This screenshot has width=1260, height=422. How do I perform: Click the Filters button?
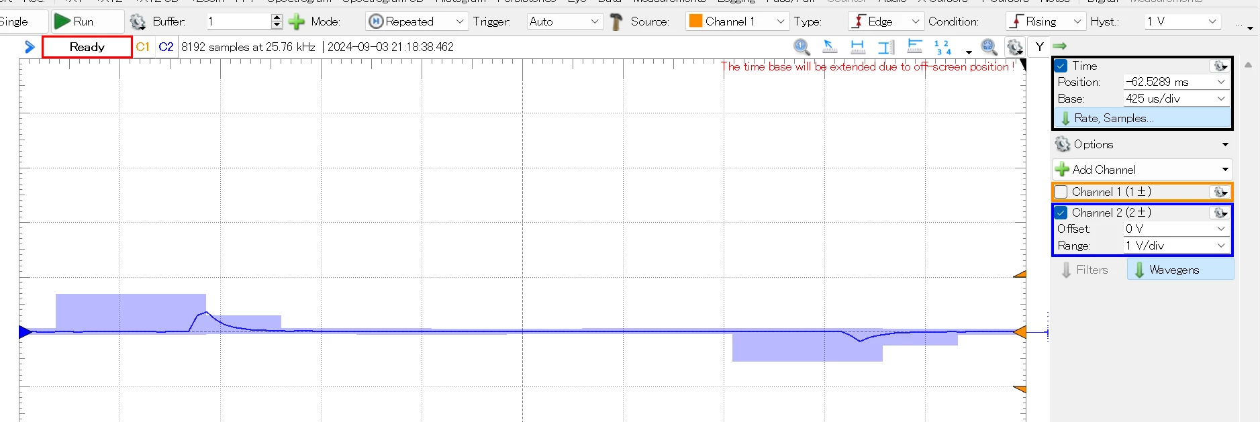click(1085, 270)
